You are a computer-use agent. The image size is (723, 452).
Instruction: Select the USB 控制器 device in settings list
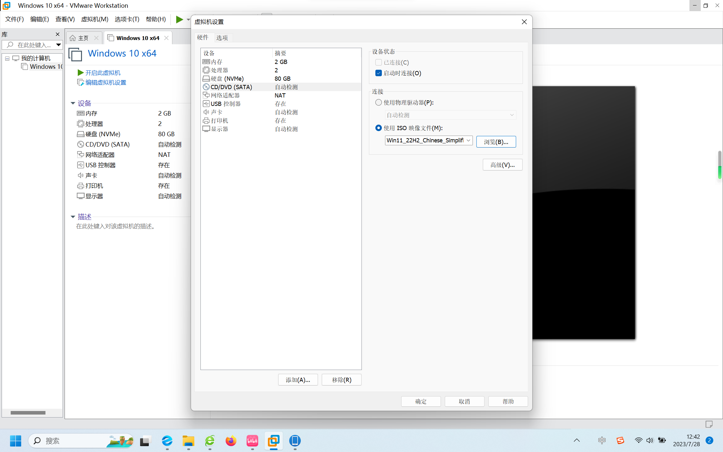tap(226, 104)
